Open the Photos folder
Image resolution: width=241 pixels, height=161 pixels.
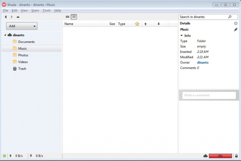click(x=20, y=55)
